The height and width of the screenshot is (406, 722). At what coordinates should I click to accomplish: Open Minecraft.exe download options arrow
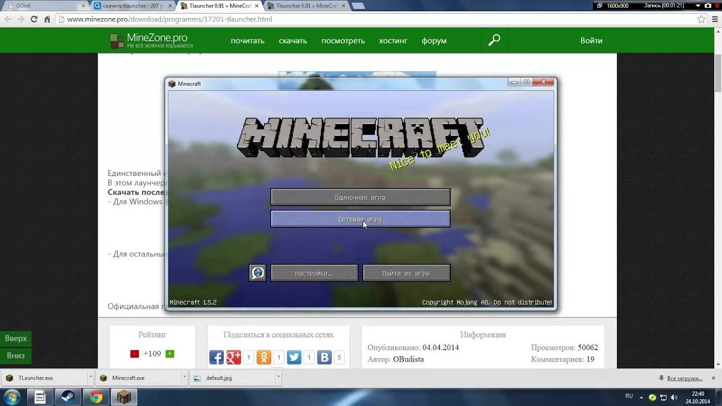coord(184,378)
